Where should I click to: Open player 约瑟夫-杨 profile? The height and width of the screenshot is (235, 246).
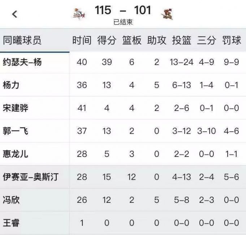point(22,62)
